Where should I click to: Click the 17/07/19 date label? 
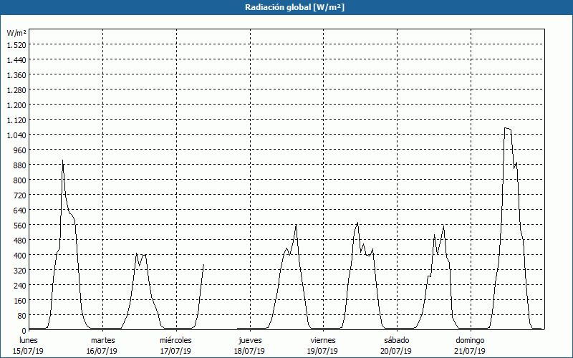(175, 351)
